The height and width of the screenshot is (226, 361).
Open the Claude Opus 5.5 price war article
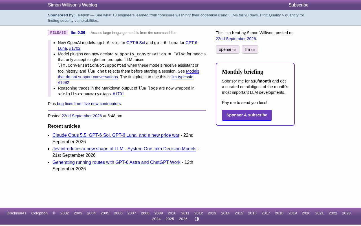[116, 135]
